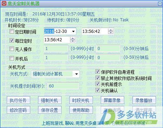
Task: Click the 开机时长 5时28分 text
Action: click(21, 20)
